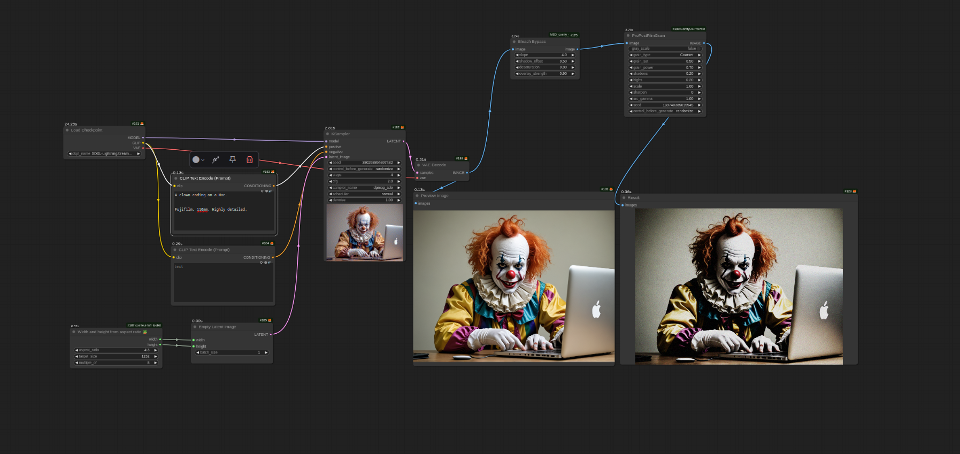Screen dimensions: 960x454
Task: Decrease cfg with the left arrow in KSampler
Action: click(x=330, y=181)
